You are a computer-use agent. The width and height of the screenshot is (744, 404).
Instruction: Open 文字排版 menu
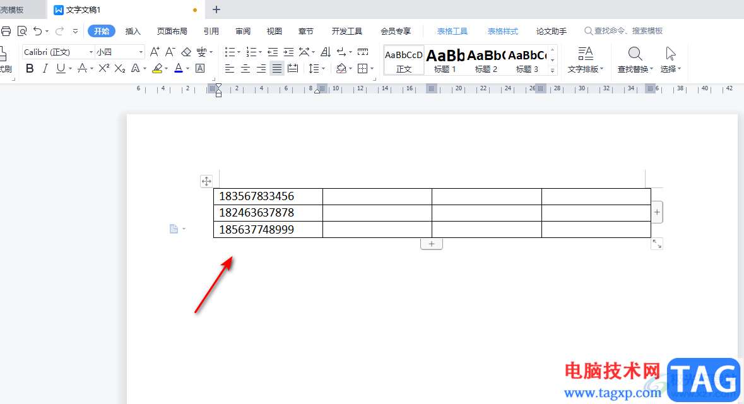pyautogui.click(x=586, y=61)
